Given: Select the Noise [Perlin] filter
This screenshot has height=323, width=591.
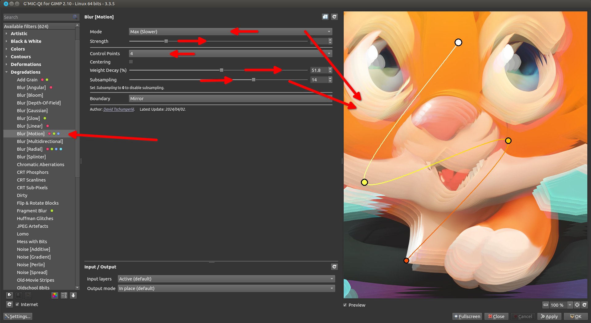Looking at the screenshot, I should pos(31,264).
